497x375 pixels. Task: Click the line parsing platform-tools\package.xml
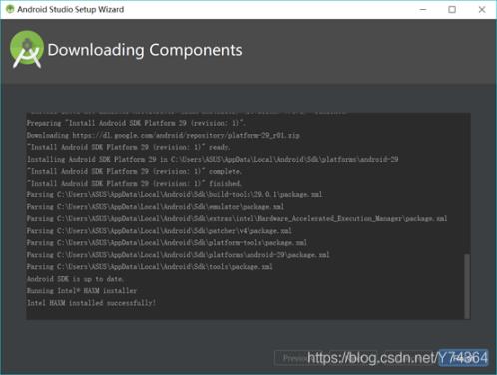point(167,243)
